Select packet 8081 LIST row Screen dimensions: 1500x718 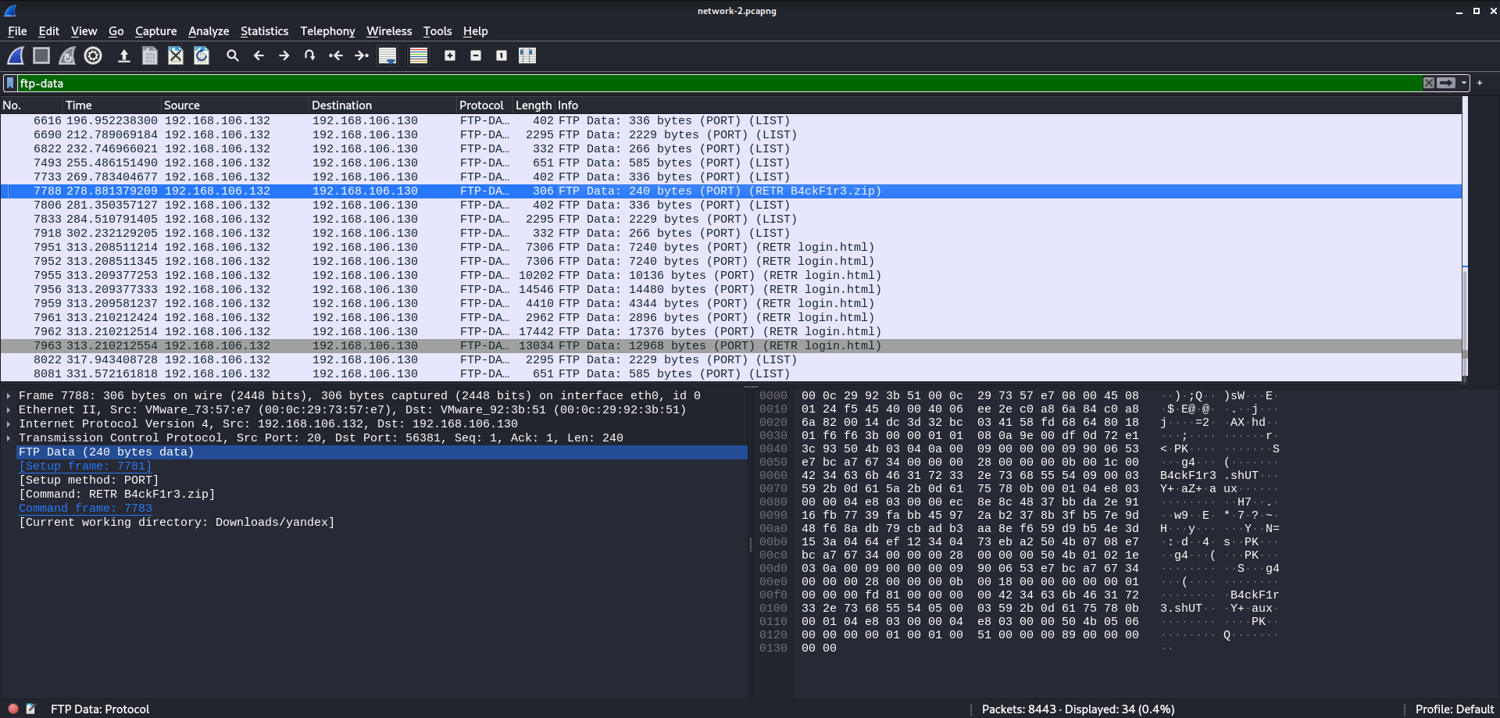(730, 373)
